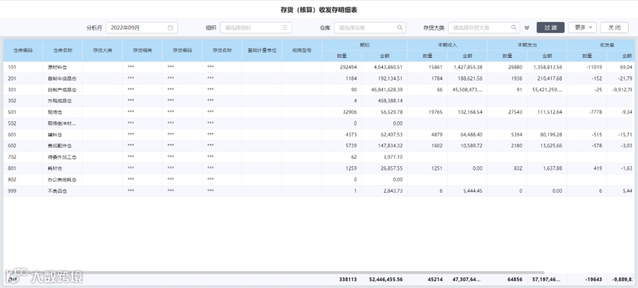Click the 期初 group header
Screen dimensions: 638x288
point(364,45)
